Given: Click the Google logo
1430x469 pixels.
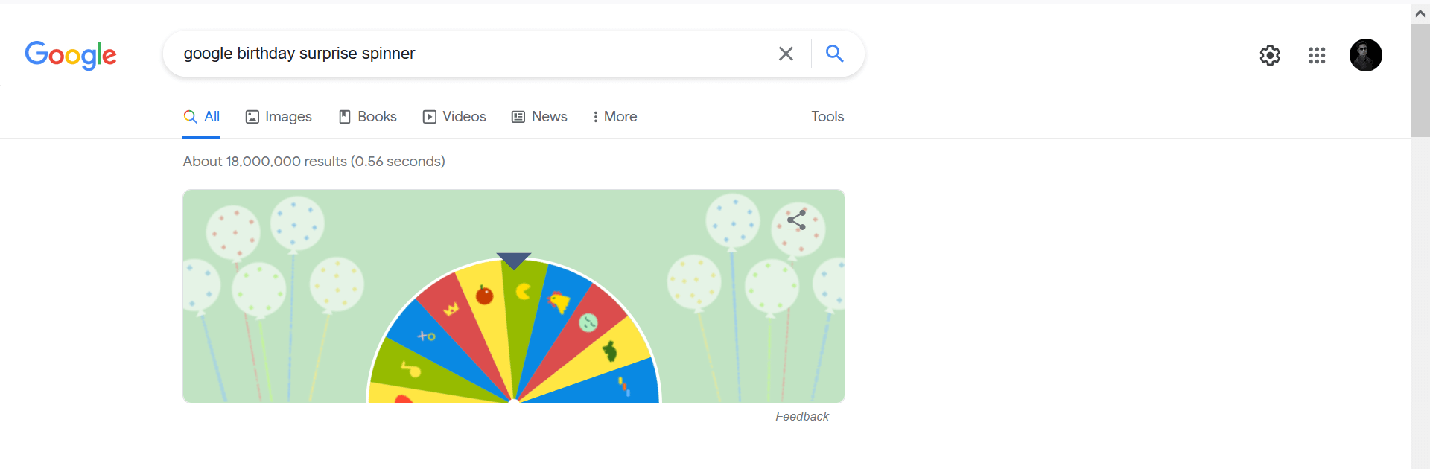Looking at the screenshot, I should (x=71, y=55).
